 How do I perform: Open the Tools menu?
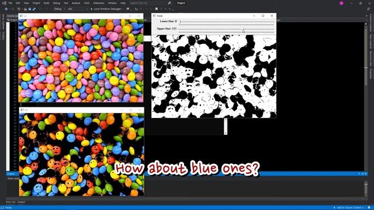86,3
